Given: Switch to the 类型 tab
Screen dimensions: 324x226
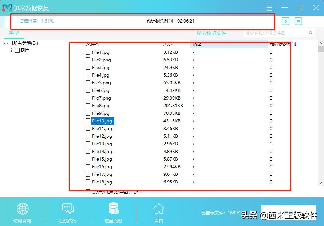Looking at the screenshot, I should pos(14,33).
